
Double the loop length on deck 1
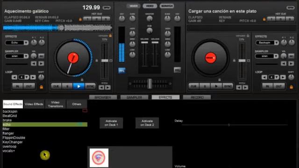point(33,77)
